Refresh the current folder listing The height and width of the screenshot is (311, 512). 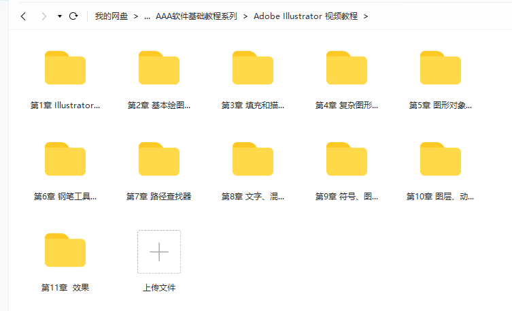click(73, 16)
